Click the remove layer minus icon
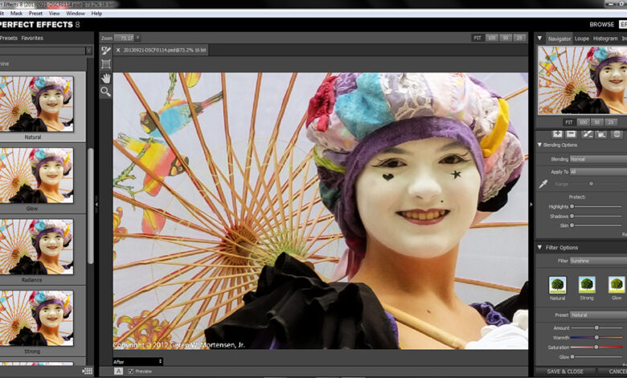This screenshot has height=378, width=627. (572, 134)
